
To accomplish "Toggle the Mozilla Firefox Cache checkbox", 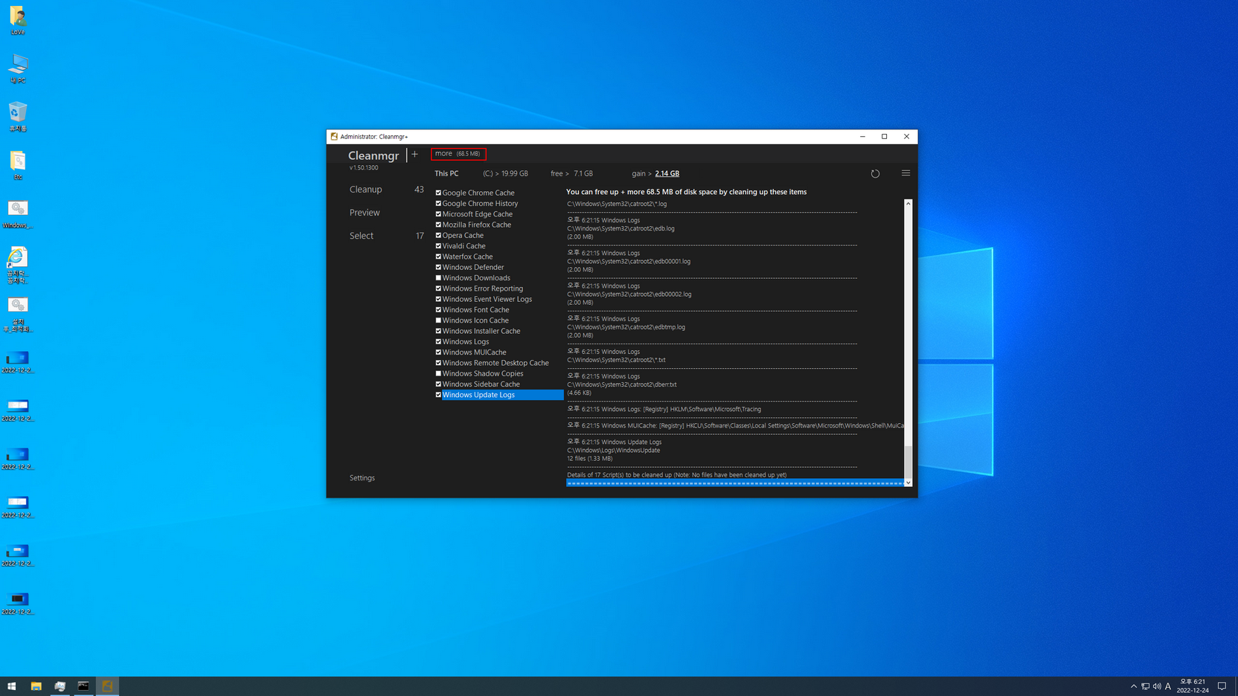I will (x=438, y=225).
